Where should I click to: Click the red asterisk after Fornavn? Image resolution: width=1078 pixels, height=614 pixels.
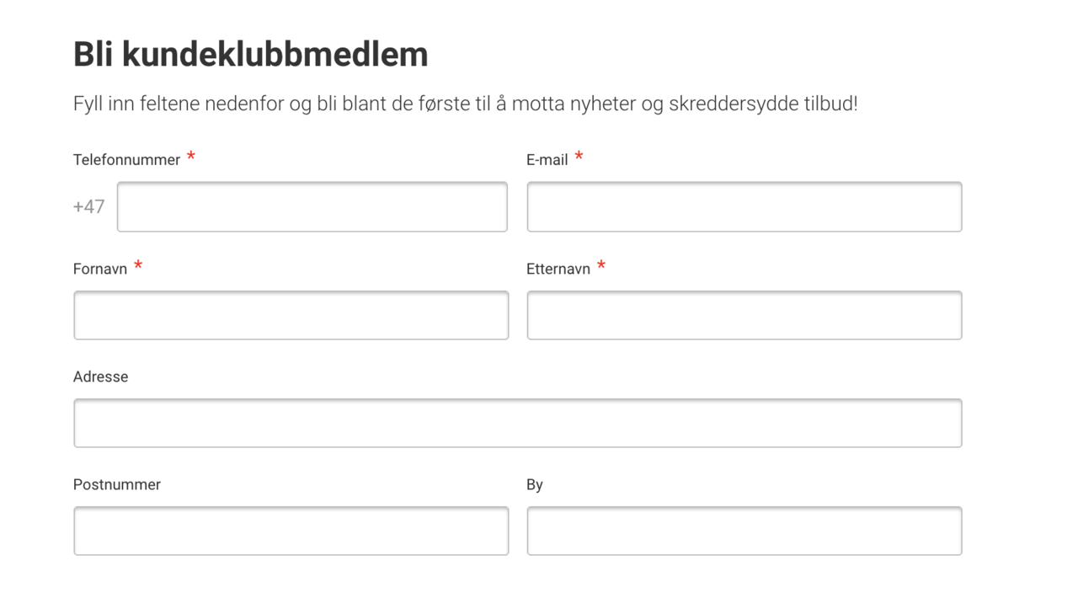pyautogui.click(x=138, y=265)
